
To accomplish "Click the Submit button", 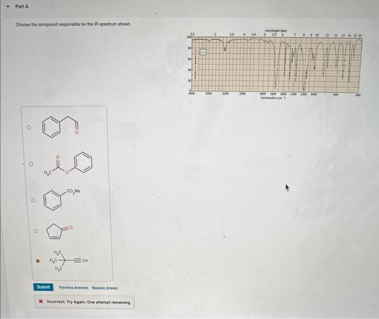I will pos(43,287).
